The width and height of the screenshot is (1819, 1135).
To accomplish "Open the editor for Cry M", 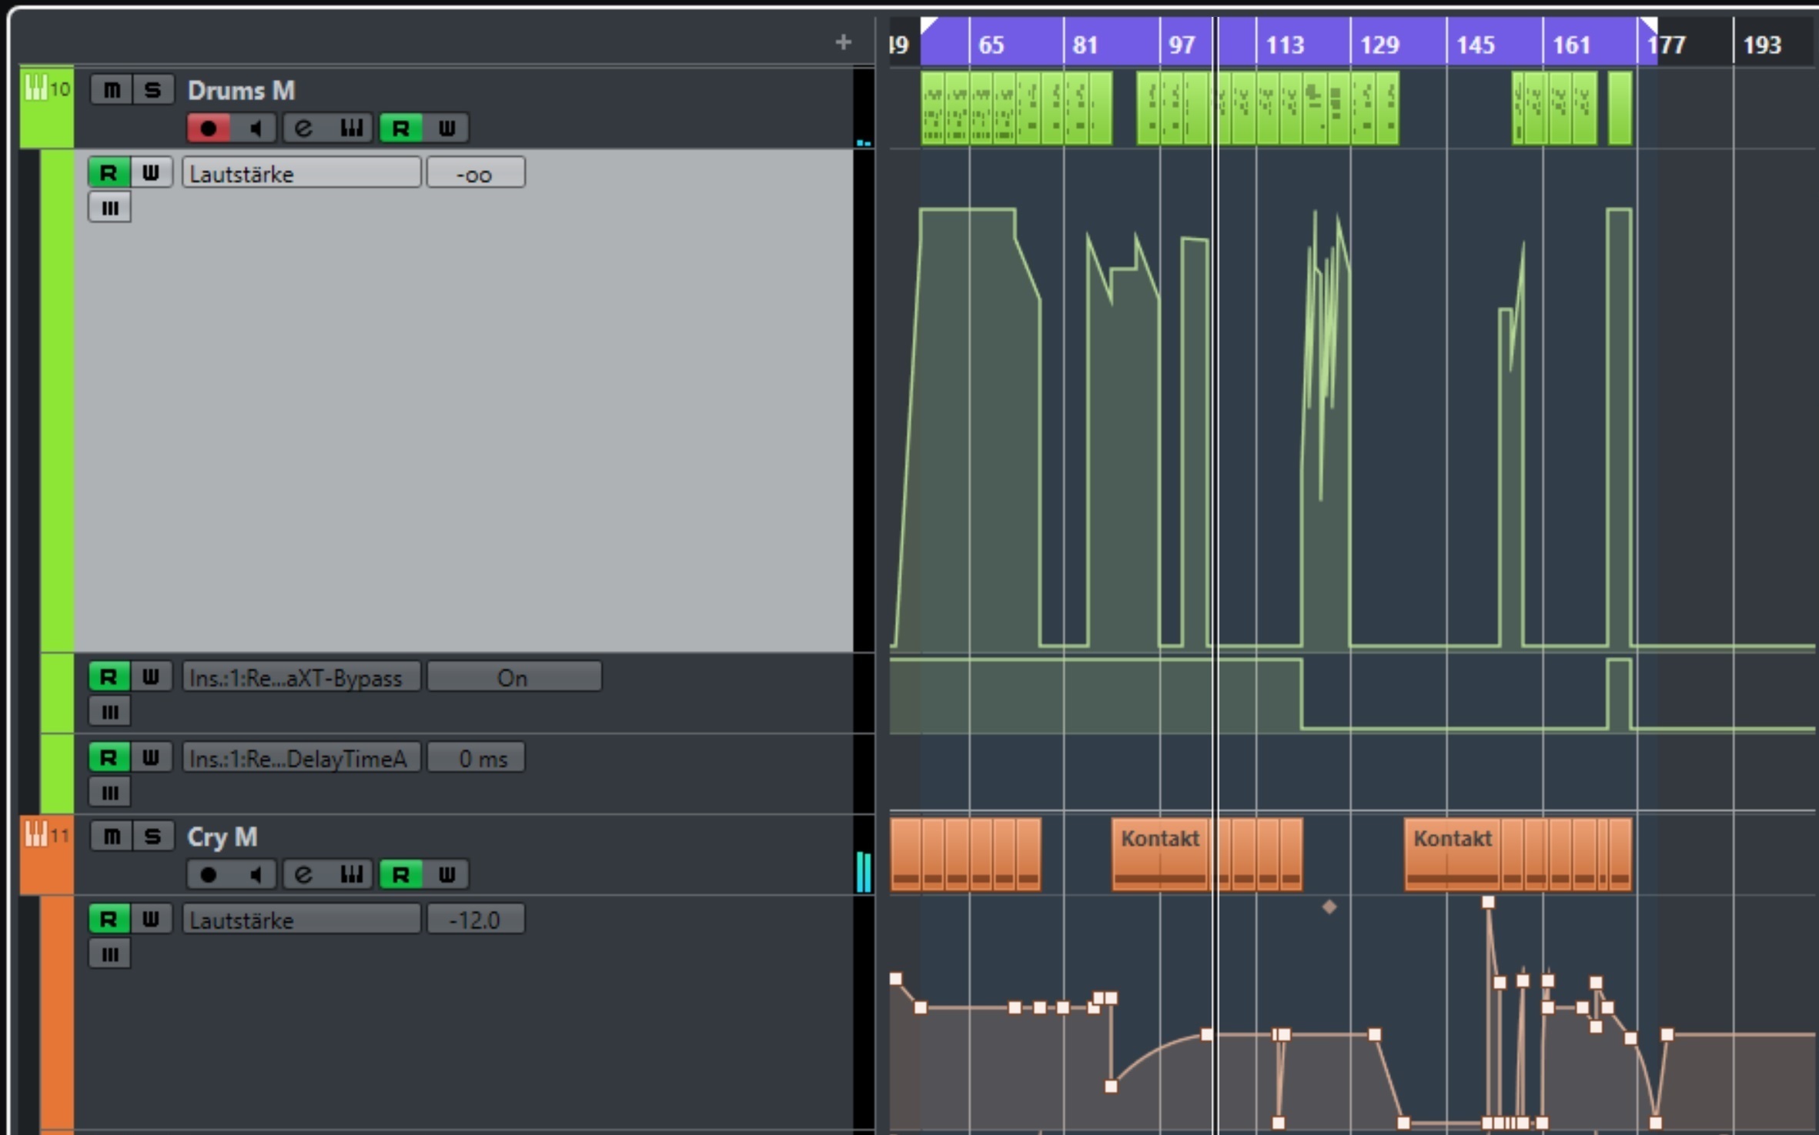I will 303,874.
